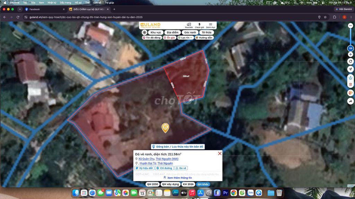Adjust the map opacity slider handle at 100
This screenshot has height=199, width=355.
click(x=350, y=48)
